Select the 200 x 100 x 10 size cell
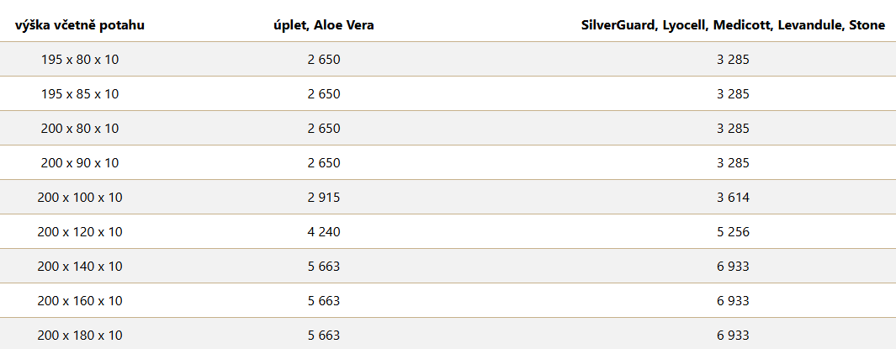Screen dimensions: 896x349 coord(80,198)
